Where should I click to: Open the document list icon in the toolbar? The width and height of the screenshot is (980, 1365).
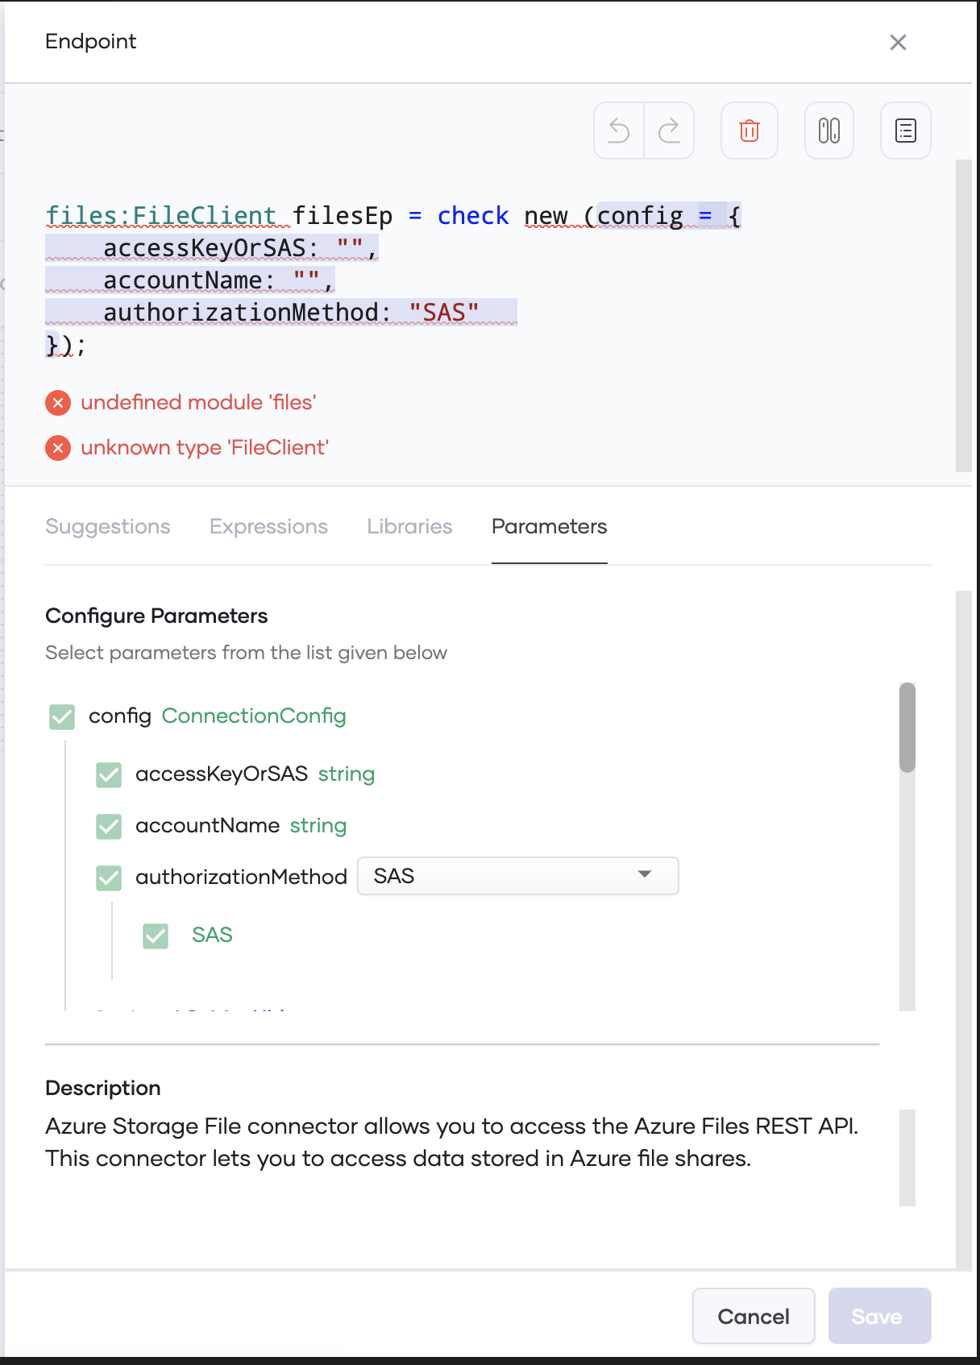[904, 130]
